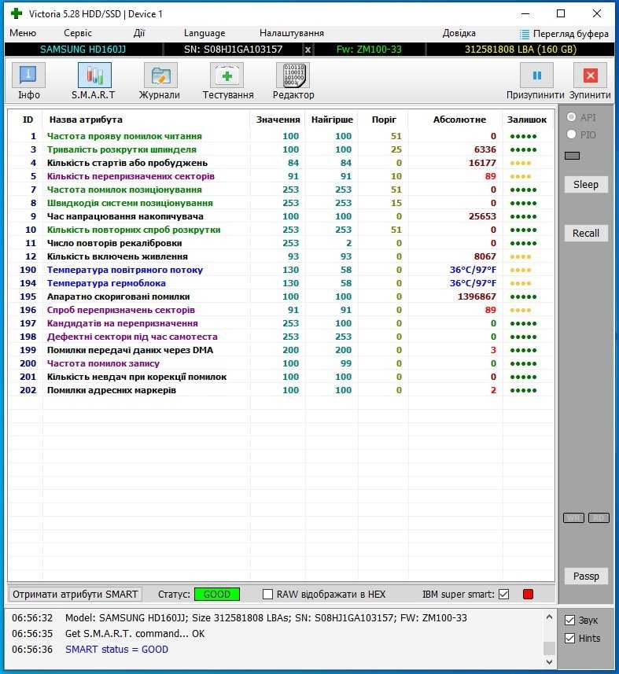Viewport: 619px width, 674px height.
Task: Click log line SMART status = GOOD
Action: pyautogui.click(x=116, y=649)
